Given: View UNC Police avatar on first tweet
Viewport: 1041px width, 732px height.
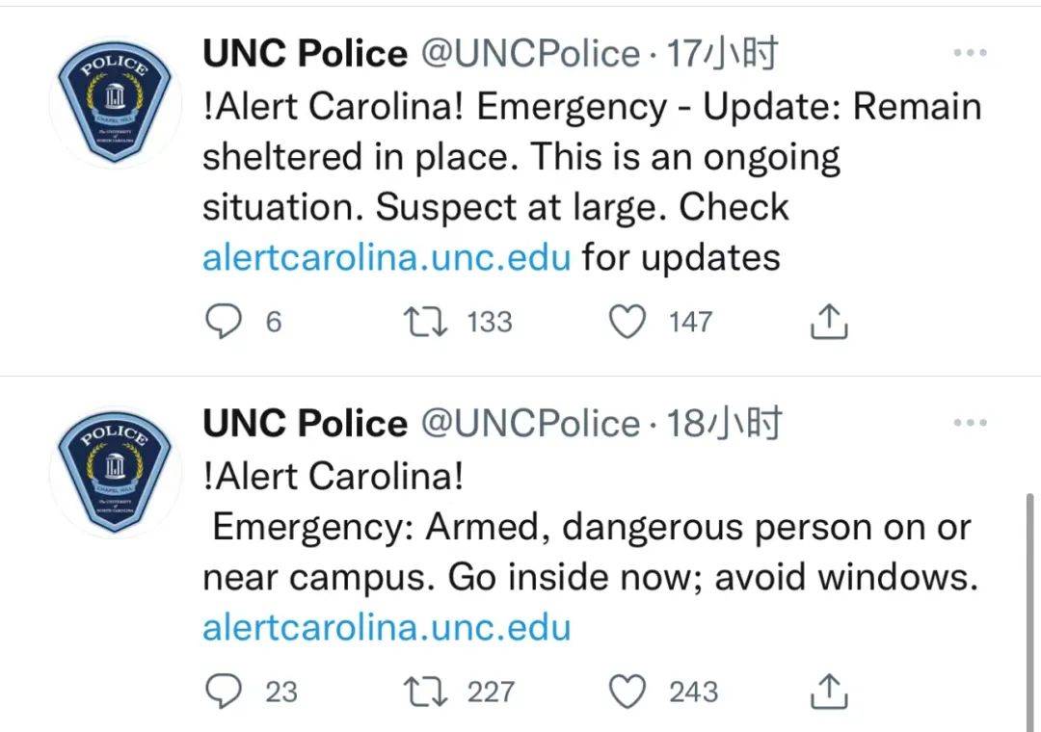Looking at the screenshot, I should click(115, 101).
